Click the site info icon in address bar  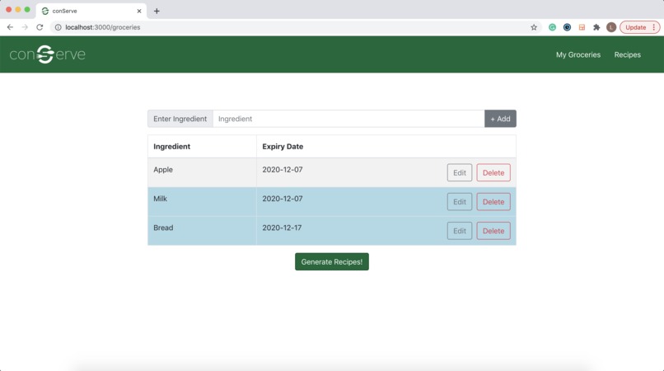pos(58,27)
